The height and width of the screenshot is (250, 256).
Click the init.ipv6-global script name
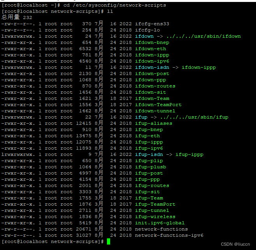pyautogui.click(x=160, y=223)
